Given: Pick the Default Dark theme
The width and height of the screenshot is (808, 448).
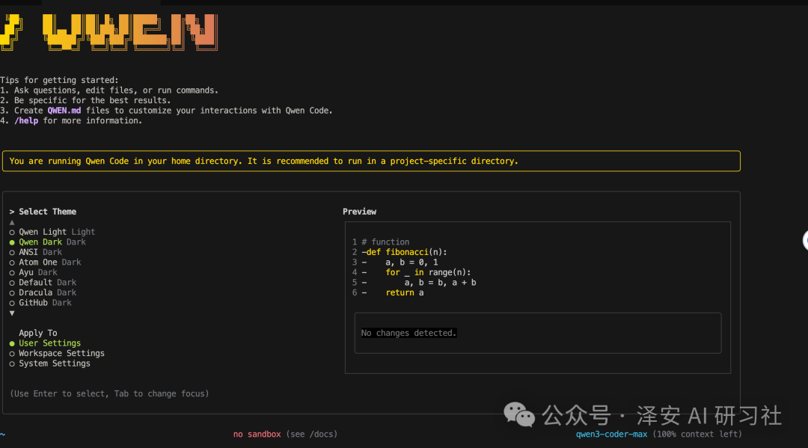Looking at the screenshot, I should [x=43, y=283].
